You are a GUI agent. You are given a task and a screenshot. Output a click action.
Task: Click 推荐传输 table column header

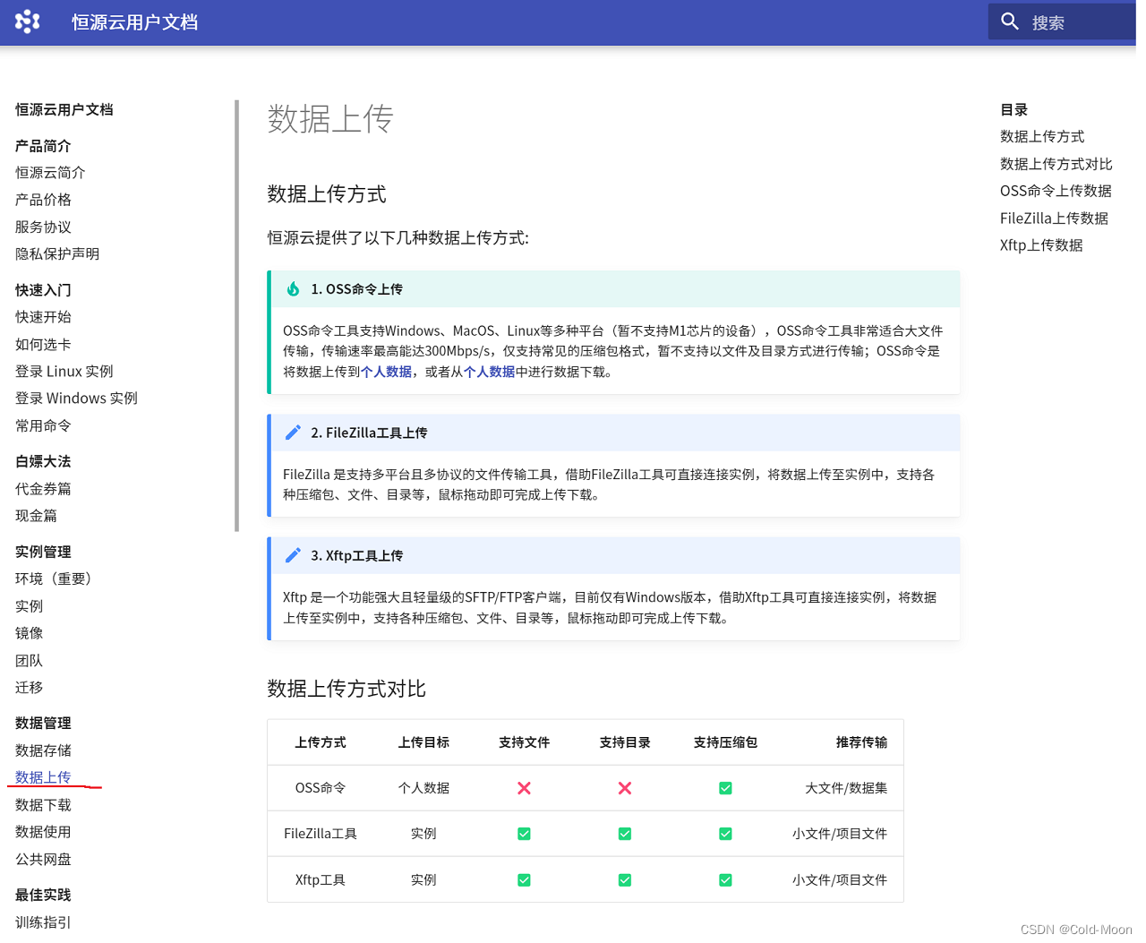coord(861,742)
